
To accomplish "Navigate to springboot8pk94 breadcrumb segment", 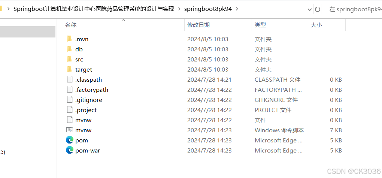I will (x=208, y=9).
